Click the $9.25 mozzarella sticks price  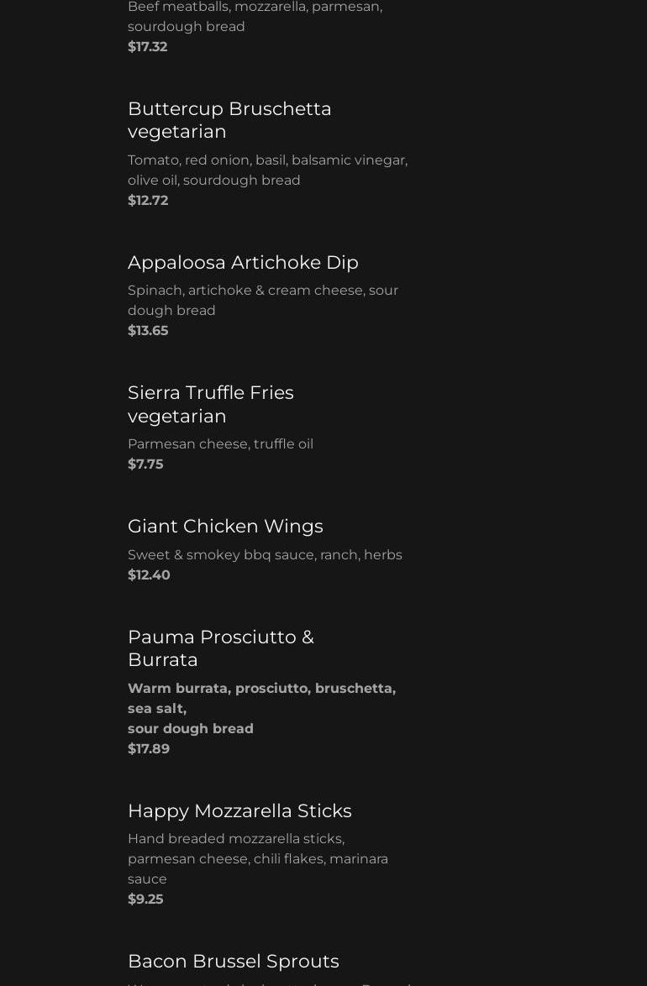point(145,899)
